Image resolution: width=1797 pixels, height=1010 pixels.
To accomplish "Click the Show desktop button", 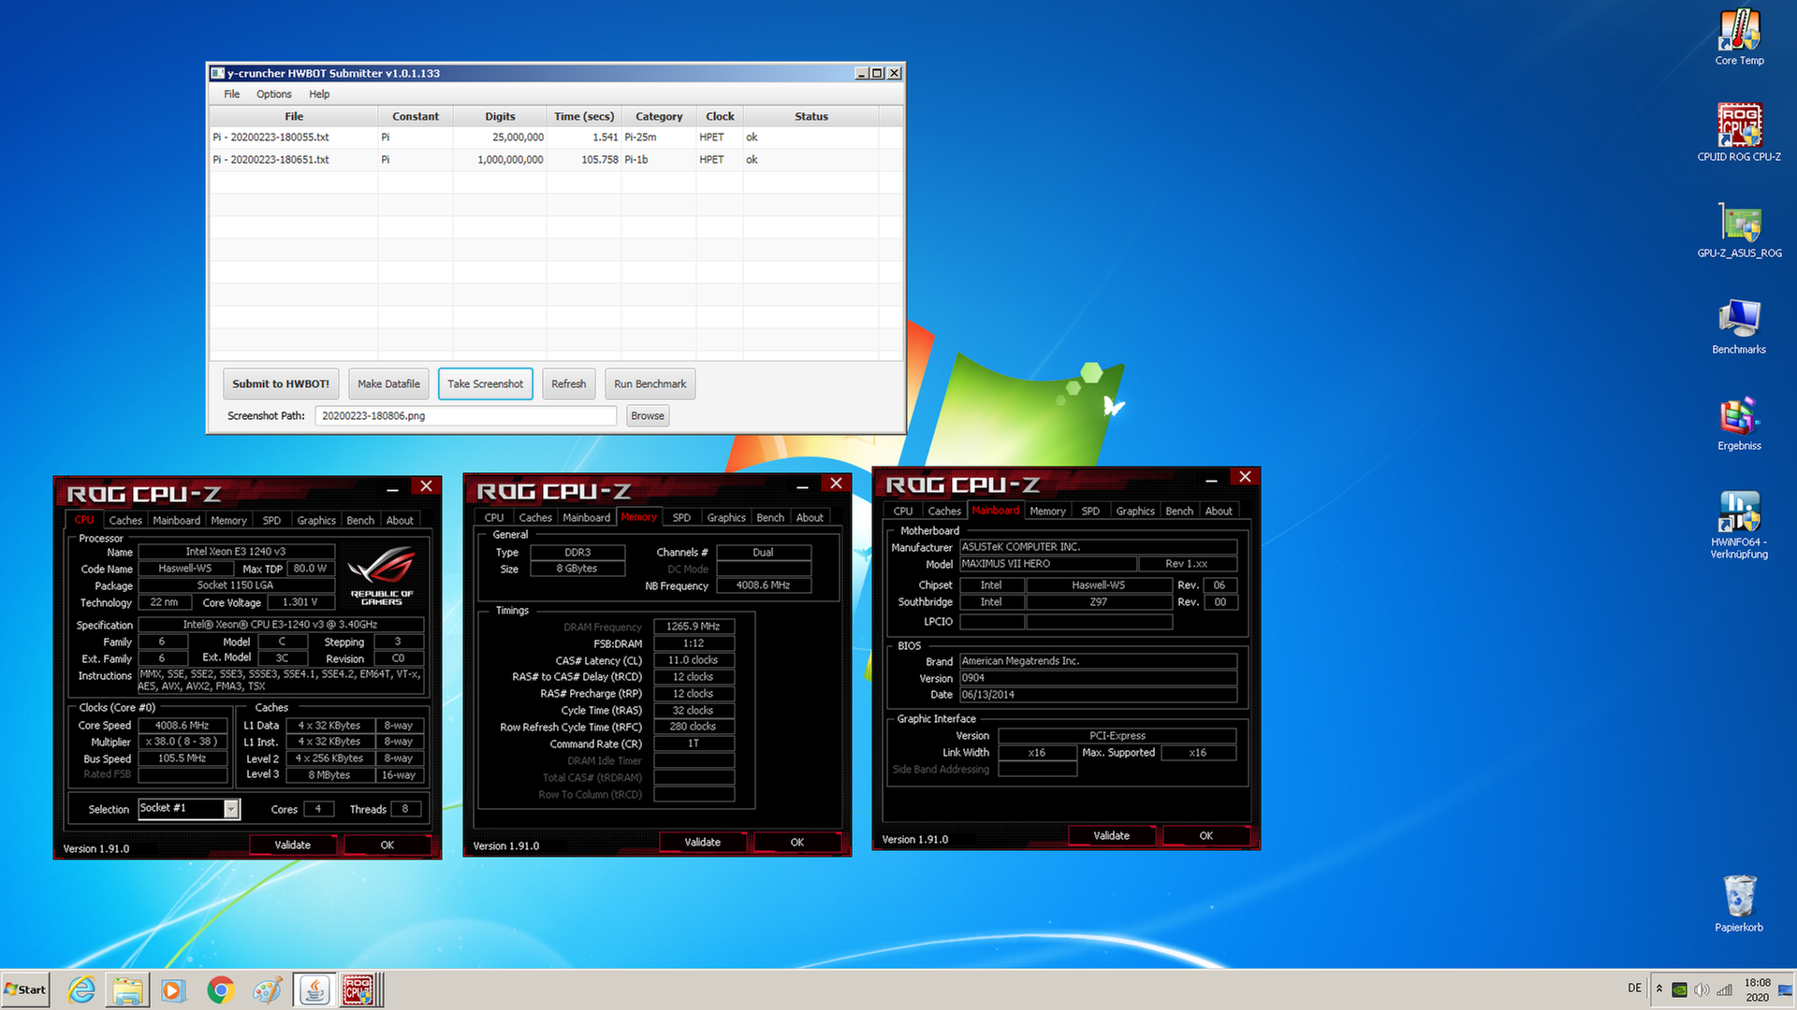I will (x=1786, y=989).
